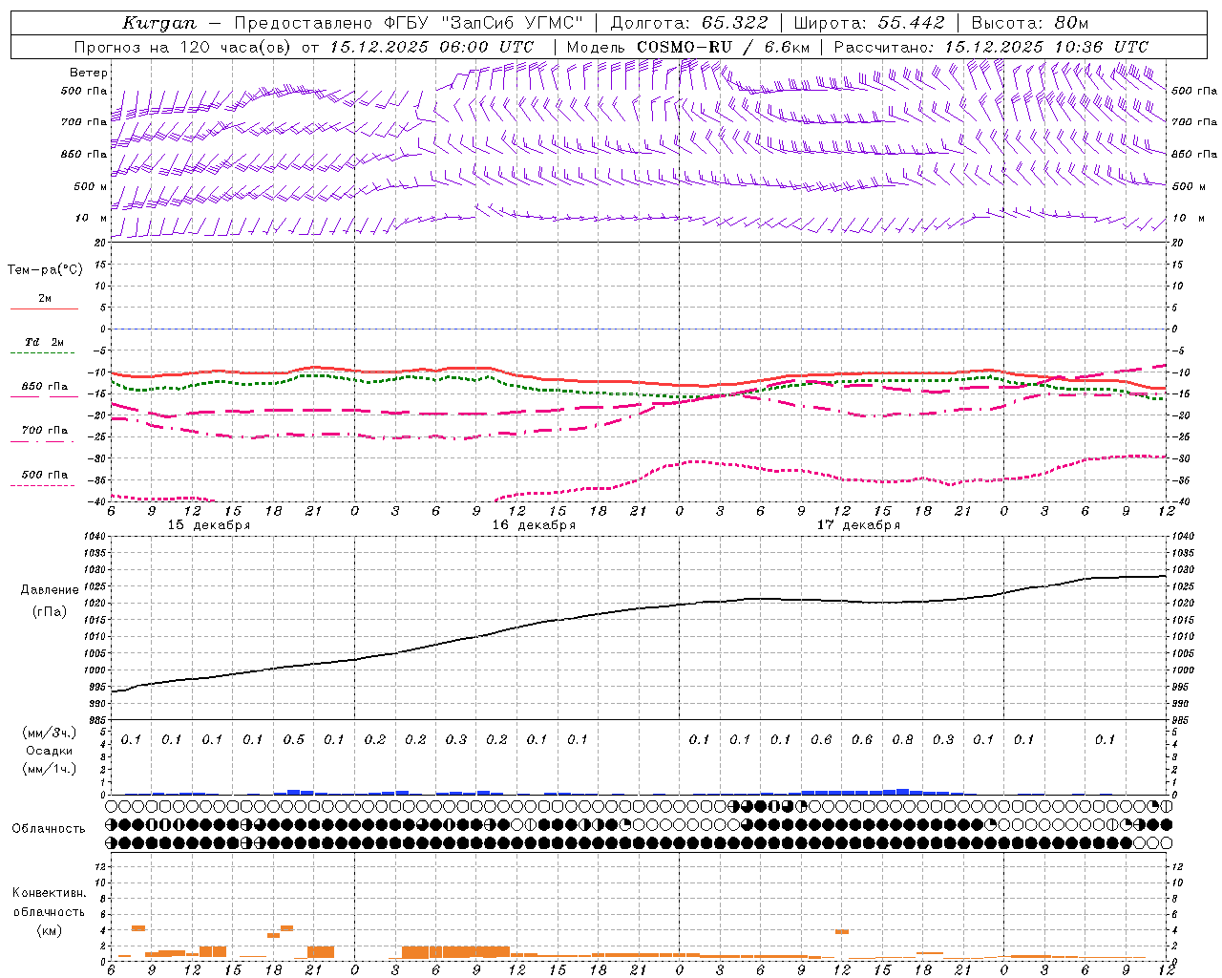Select the 'ЗапСиб УГМС' provider text
Viewport: 1222px width, 978px height.
pyautogui.click(x=512, y=23)
